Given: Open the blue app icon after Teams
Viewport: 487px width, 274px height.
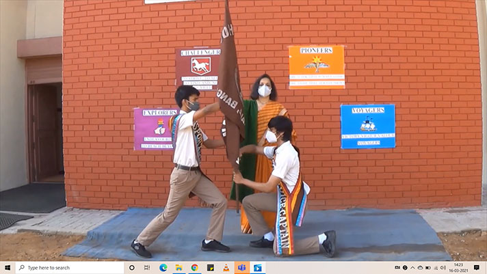Looking at the screenshot, I should pyautogui.click(x=258, y=268).
